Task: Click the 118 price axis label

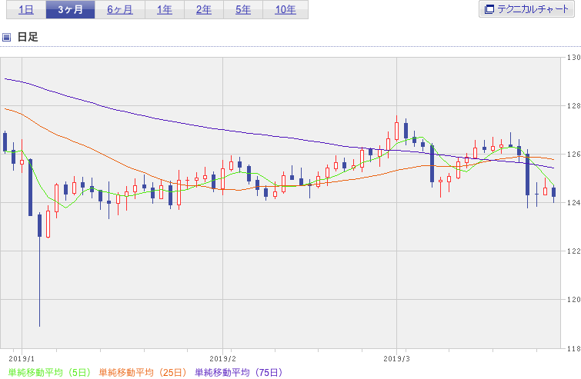Action: click(574, 348)
